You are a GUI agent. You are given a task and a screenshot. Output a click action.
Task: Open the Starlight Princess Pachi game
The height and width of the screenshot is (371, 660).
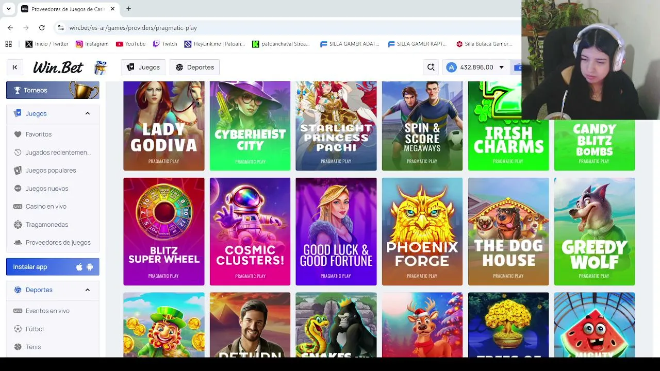pos(336,126)
